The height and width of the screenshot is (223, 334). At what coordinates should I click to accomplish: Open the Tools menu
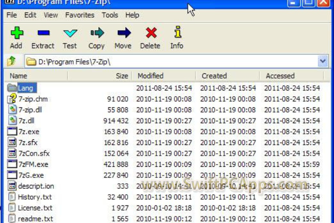(x=109, y=15)
